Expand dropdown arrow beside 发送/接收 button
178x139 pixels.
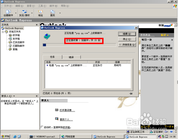tap(32, 13)
